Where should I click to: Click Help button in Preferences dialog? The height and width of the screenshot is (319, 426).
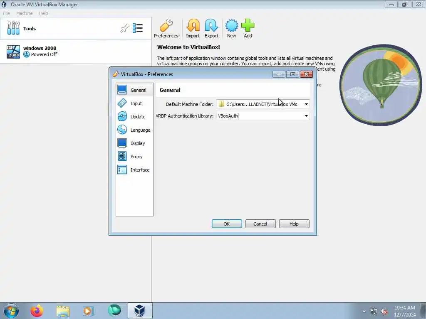pyautogui.click(x=294, y=224)
